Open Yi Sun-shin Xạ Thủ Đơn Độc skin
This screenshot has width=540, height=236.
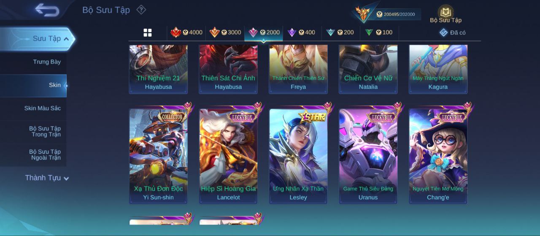point(158,156)
